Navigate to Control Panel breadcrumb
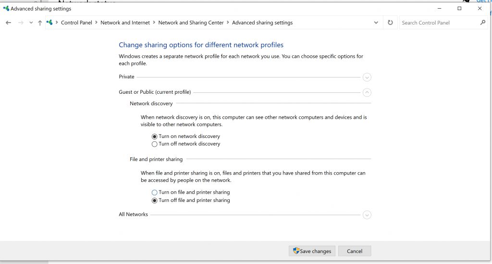Screen dimensions: 492x264 pyautogui.click(x=76, y=23)
